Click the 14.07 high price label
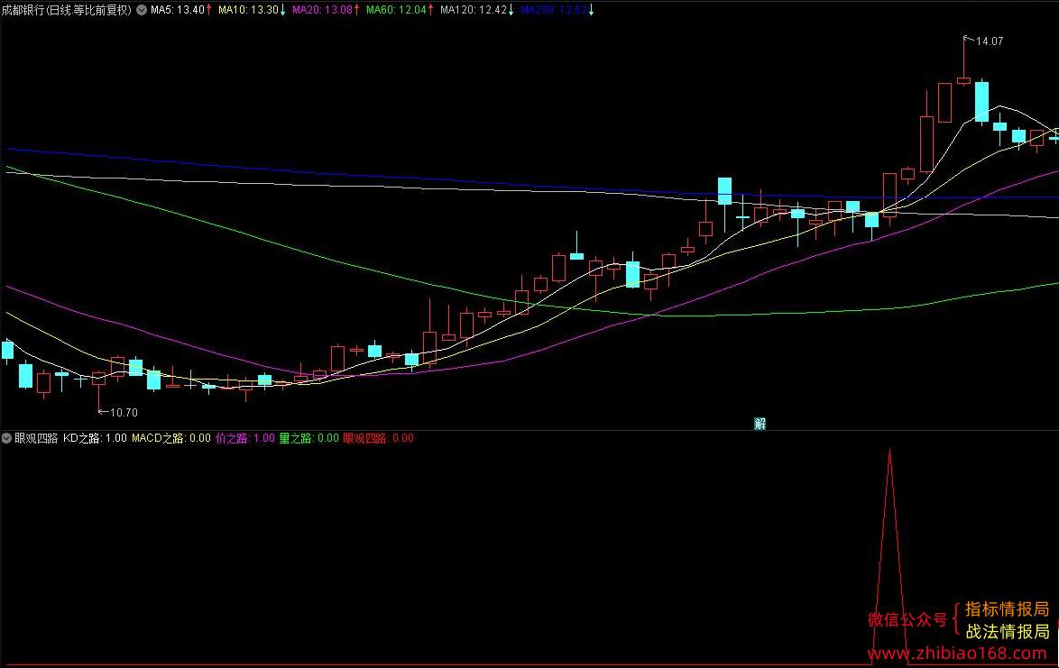The height and width of the screenshot is (668, 1059). tap(990, 41)
